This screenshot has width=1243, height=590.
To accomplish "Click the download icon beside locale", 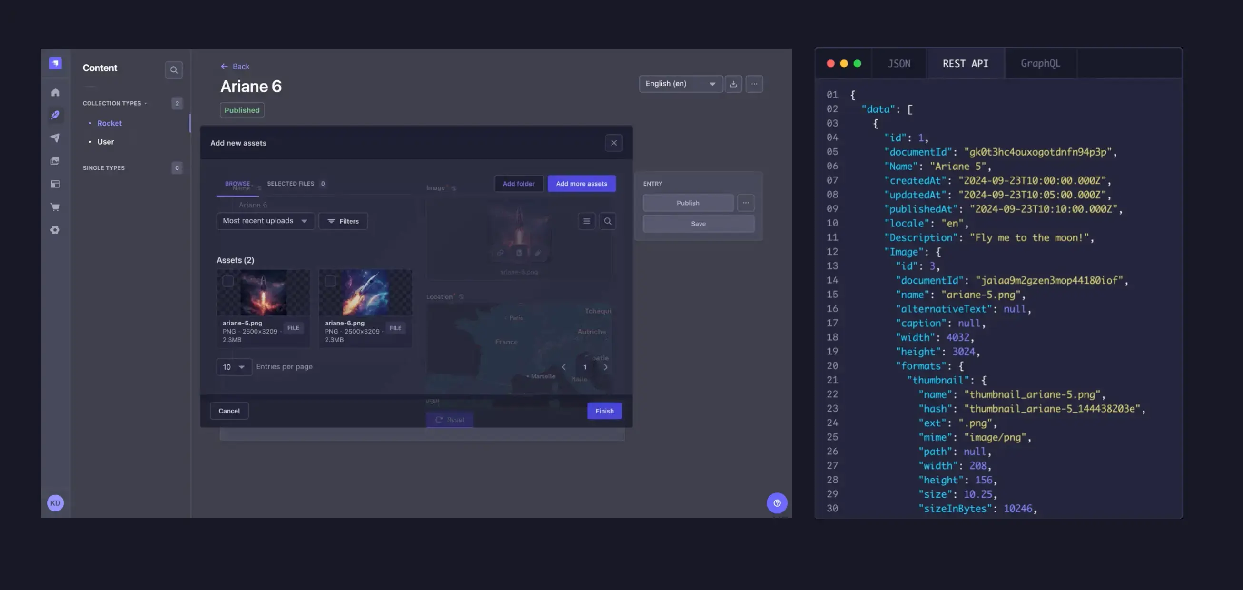I will [733, 84].
